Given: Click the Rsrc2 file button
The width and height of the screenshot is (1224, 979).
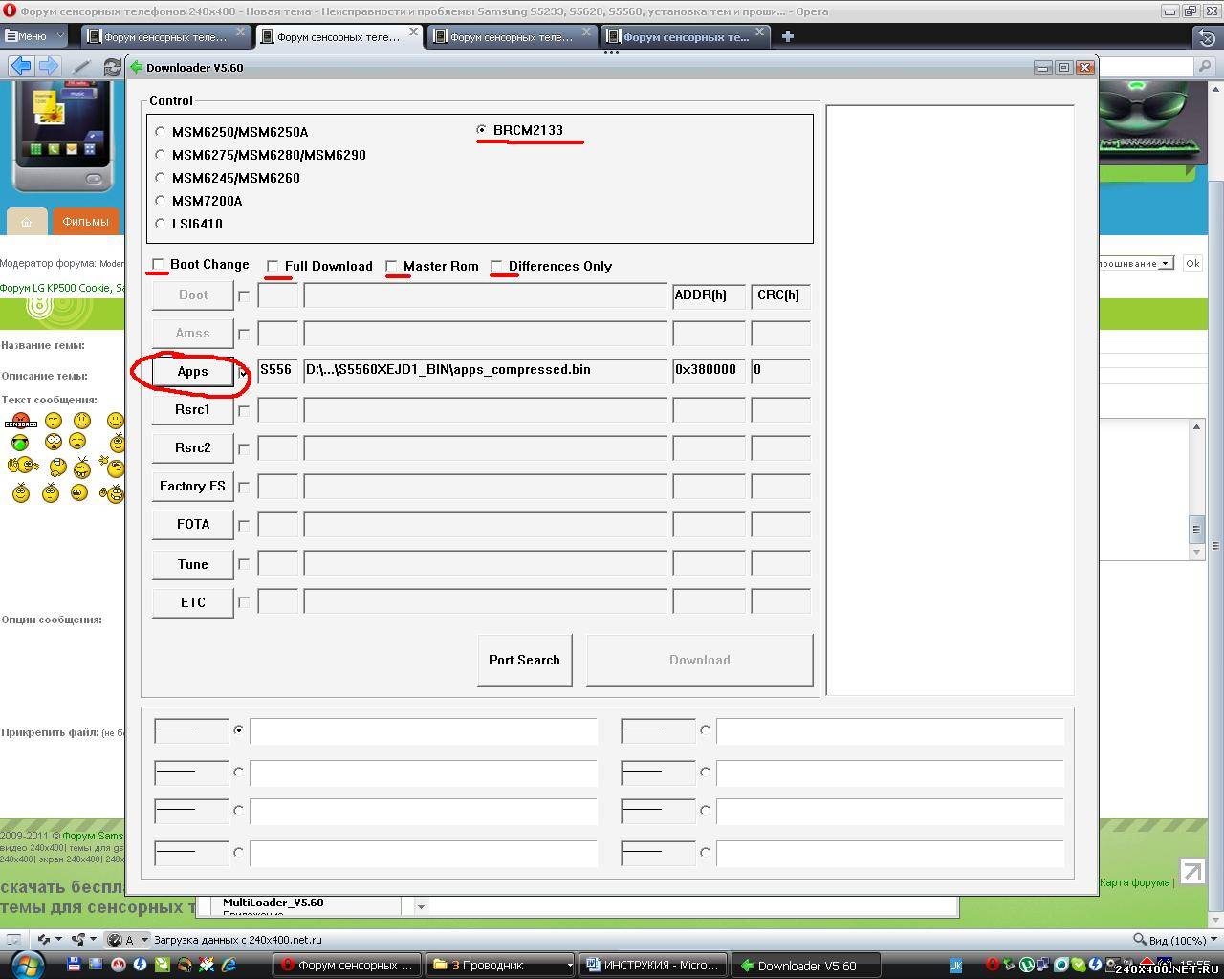Looking at the screenshot, I should coord(192,447).
